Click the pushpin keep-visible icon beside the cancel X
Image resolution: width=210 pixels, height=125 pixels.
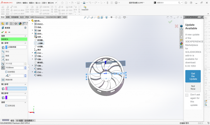(9, 32)
